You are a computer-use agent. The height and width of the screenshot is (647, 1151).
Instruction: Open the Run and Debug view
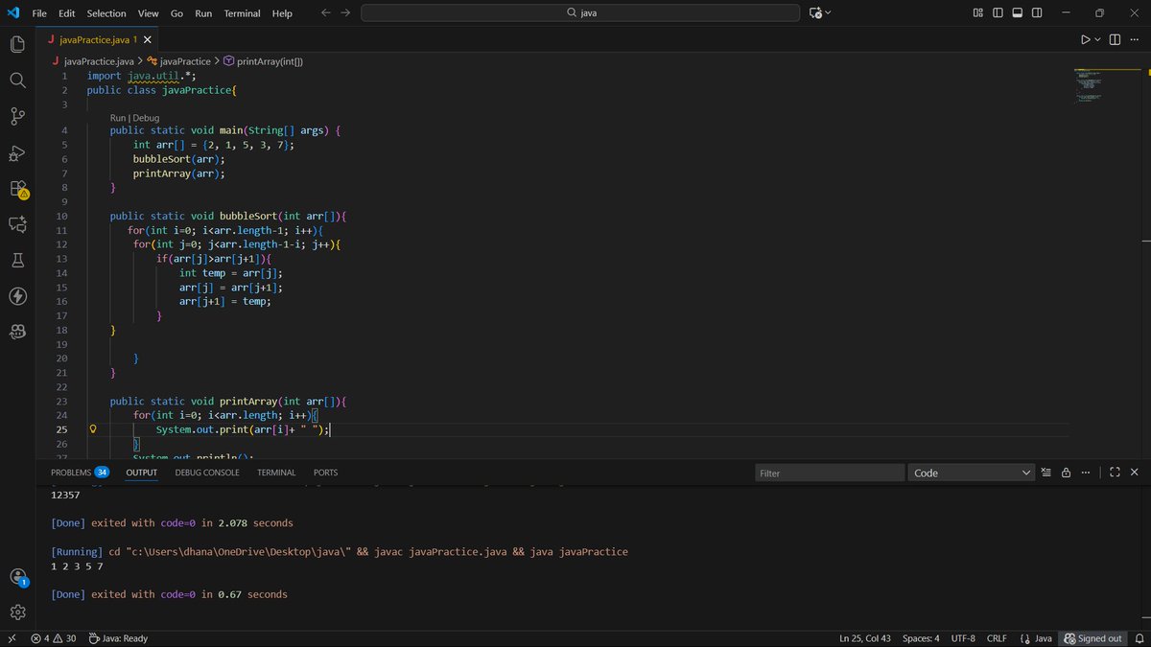[17, 152]
